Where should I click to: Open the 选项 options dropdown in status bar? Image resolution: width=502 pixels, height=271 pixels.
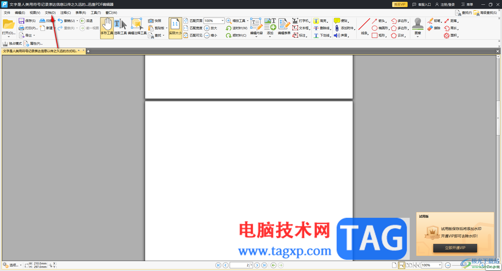point(12,265)
